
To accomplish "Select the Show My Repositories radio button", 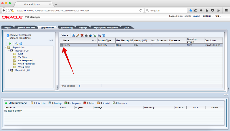I will coord(8,35).
